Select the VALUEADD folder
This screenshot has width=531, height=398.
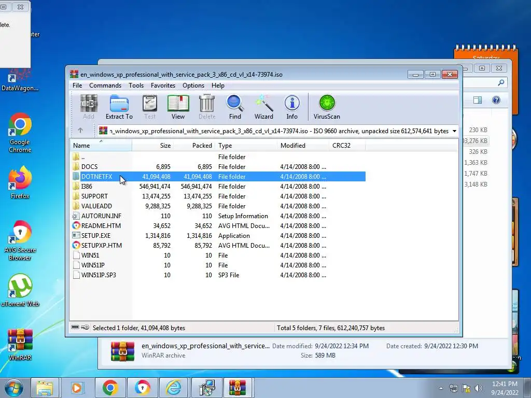coord(218,206)
